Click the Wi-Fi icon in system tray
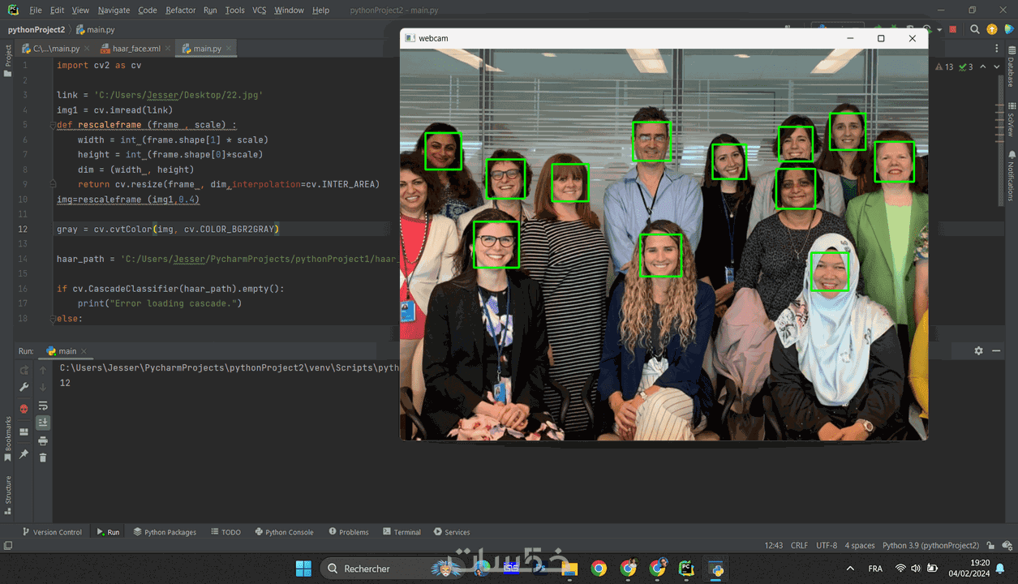 coord(900,569)
